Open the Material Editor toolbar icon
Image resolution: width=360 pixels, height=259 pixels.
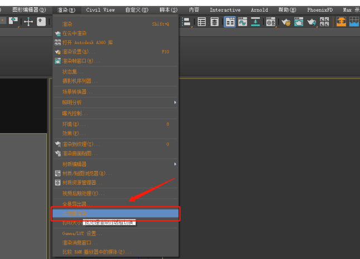271,22
